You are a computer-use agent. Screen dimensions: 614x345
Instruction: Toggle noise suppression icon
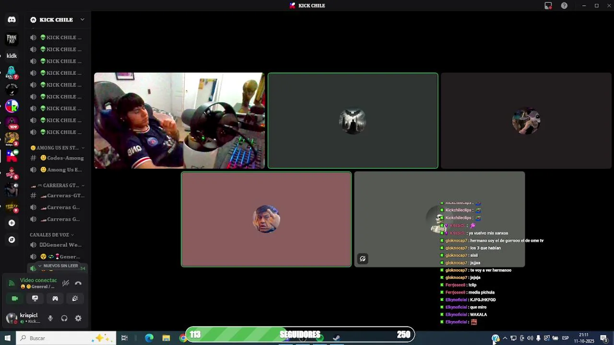(x=66, y=283)
